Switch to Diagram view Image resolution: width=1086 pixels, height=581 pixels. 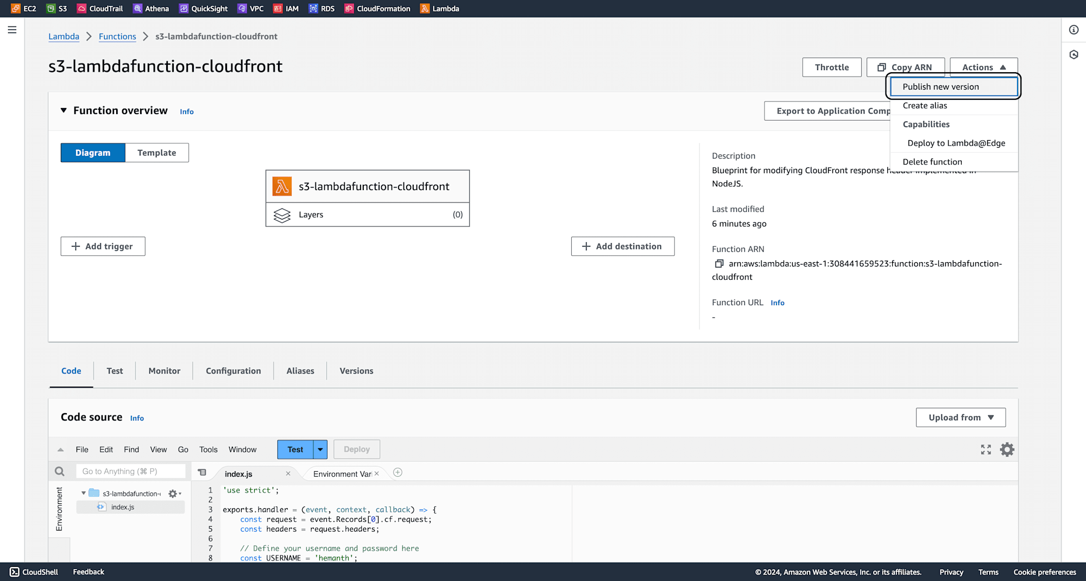click(x=93, y=153)
